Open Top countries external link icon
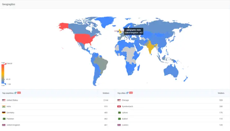230x131 pixels. point(15,93)
